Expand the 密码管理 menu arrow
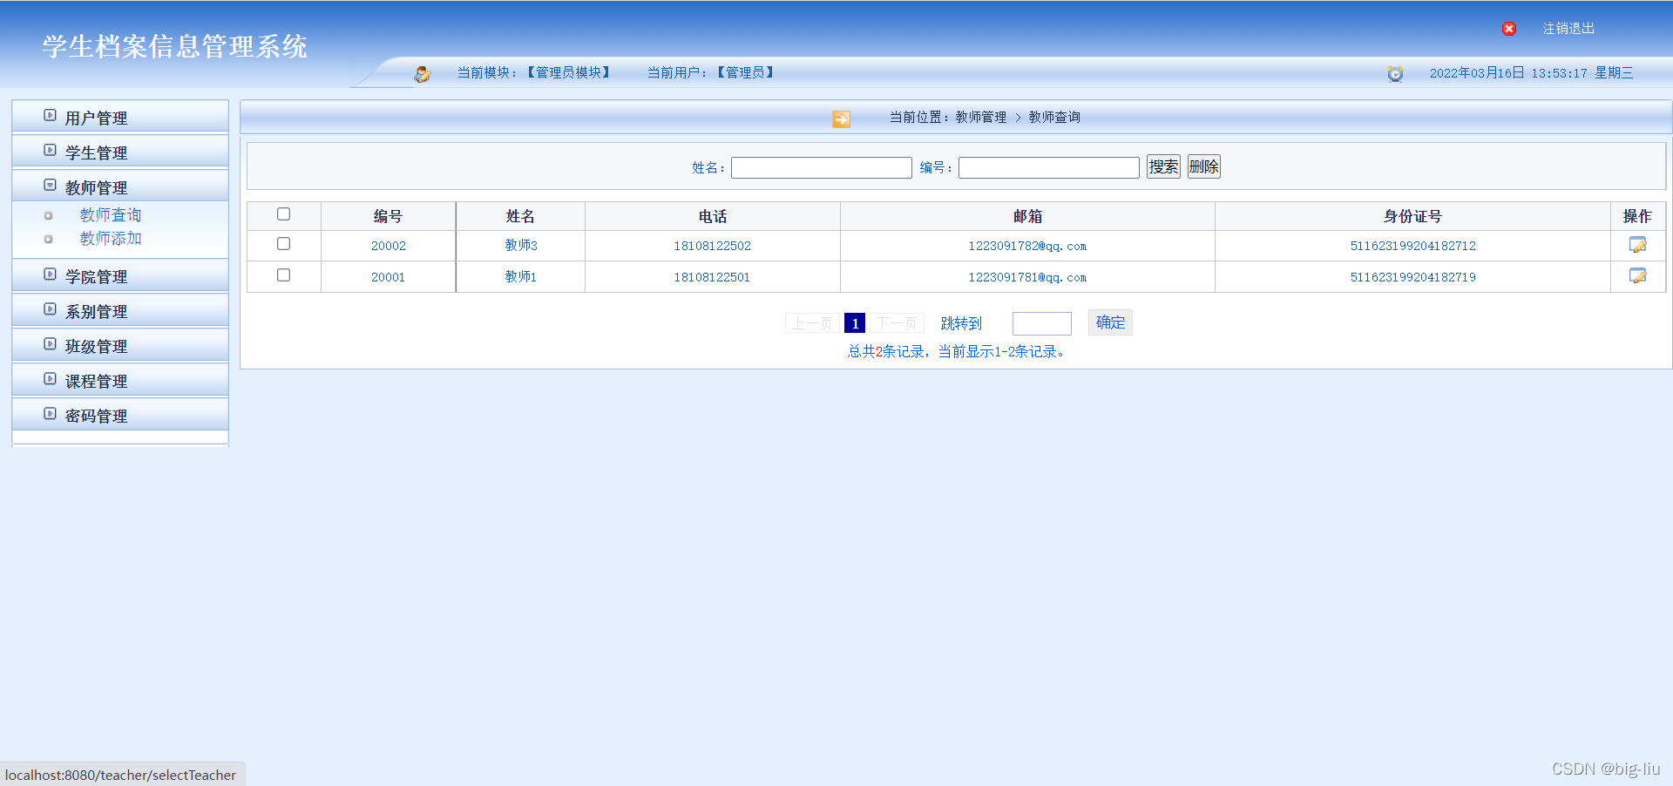The height and width of the screenshot is (786, 1673). [50, 413]
